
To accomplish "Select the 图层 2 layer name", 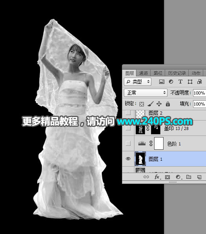I will (x=155, y=113).
